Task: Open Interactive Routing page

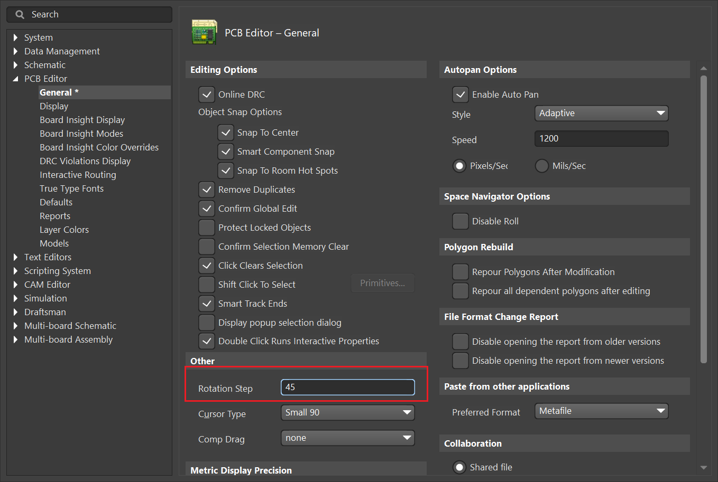Action: point(78,175)
